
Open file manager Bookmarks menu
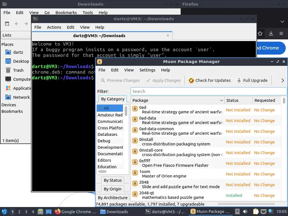pos(66,12)
